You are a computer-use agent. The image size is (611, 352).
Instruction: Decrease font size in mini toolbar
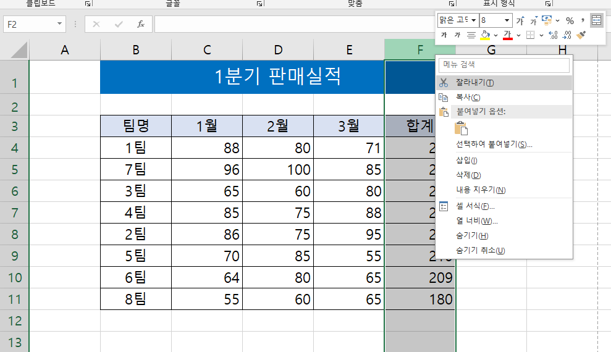pyautogui.click(x=534, y=20)
